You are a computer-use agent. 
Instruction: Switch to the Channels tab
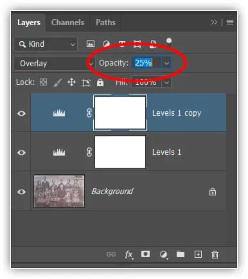67,22
